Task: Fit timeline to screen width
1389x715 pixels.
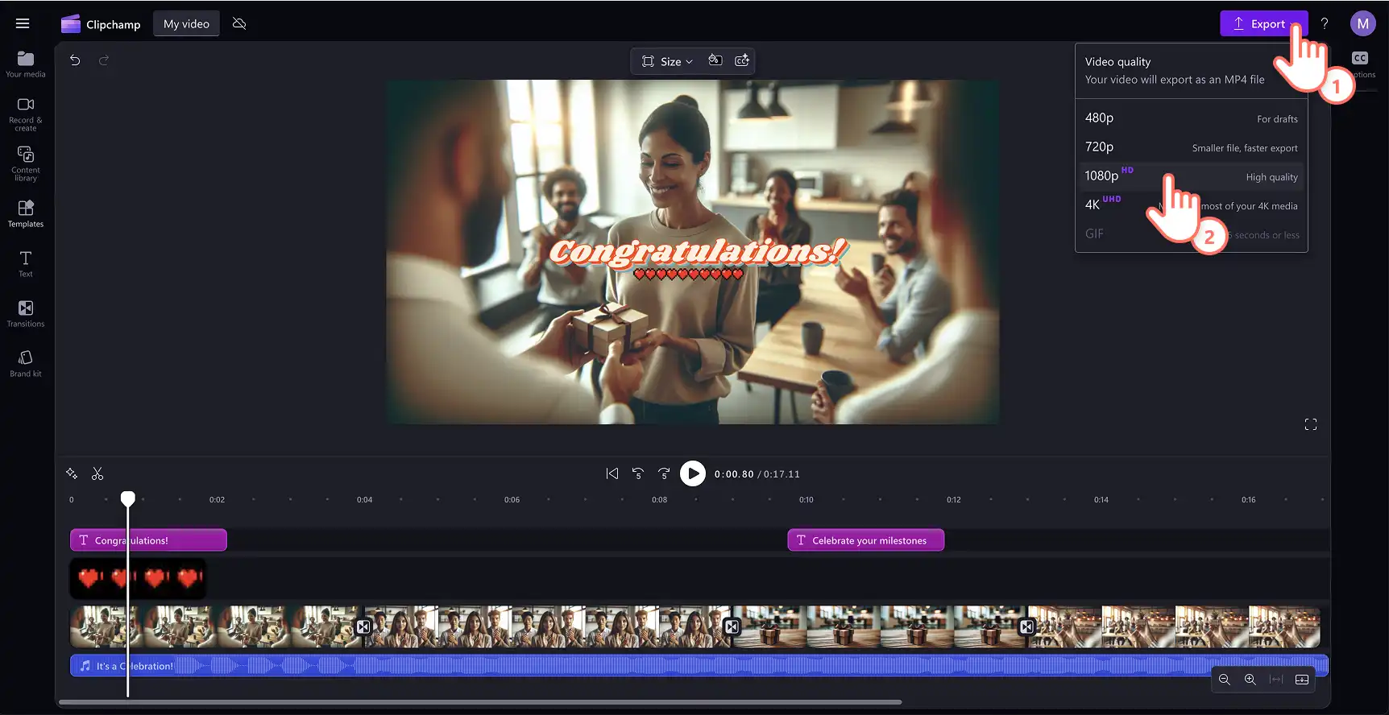Action: pos(1276,680)
